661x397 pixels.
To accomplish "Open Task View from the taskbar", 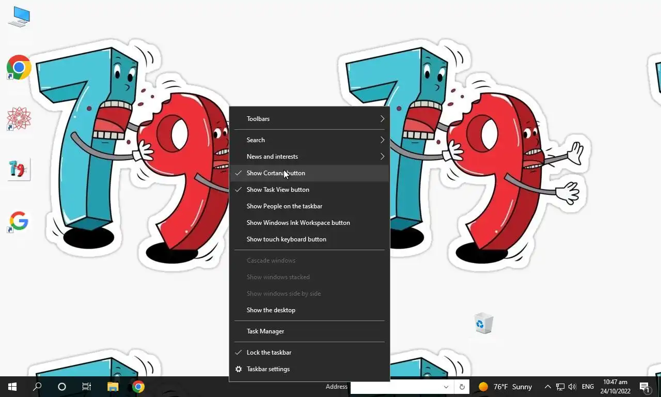I will [87, 387].
